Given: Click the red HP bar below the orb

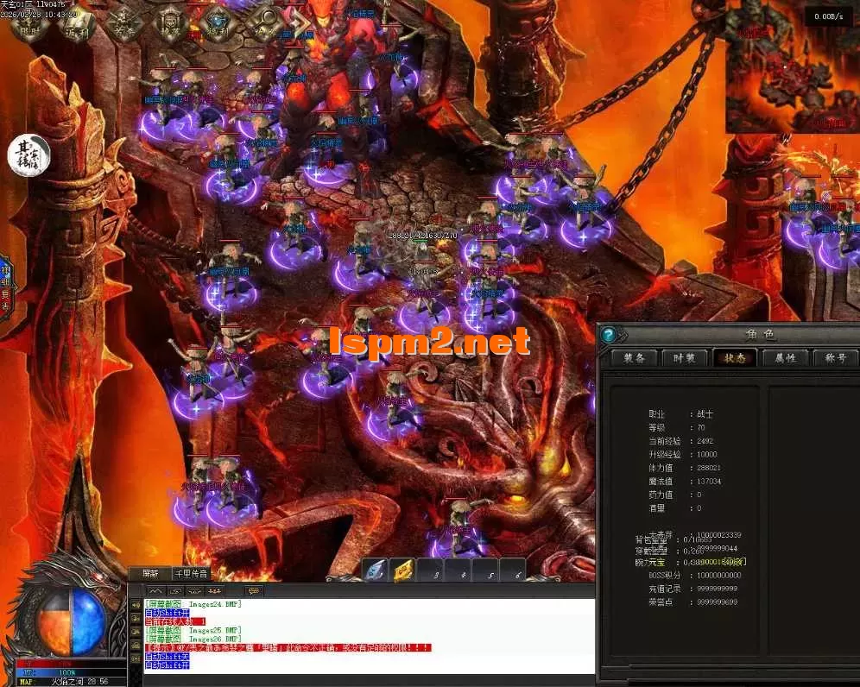Looking at the screenshot, I should pyautogui.click(x=72, y=664).
